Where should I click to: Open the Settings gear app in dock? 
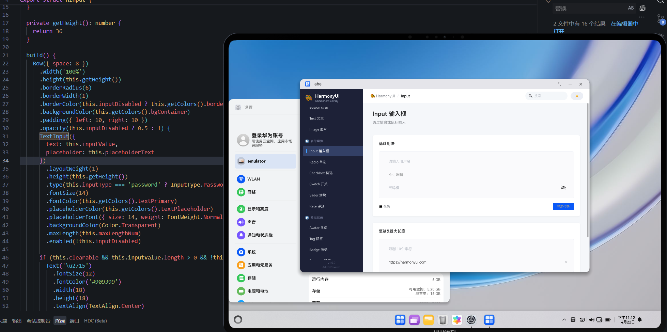click(x=471, y=320)
